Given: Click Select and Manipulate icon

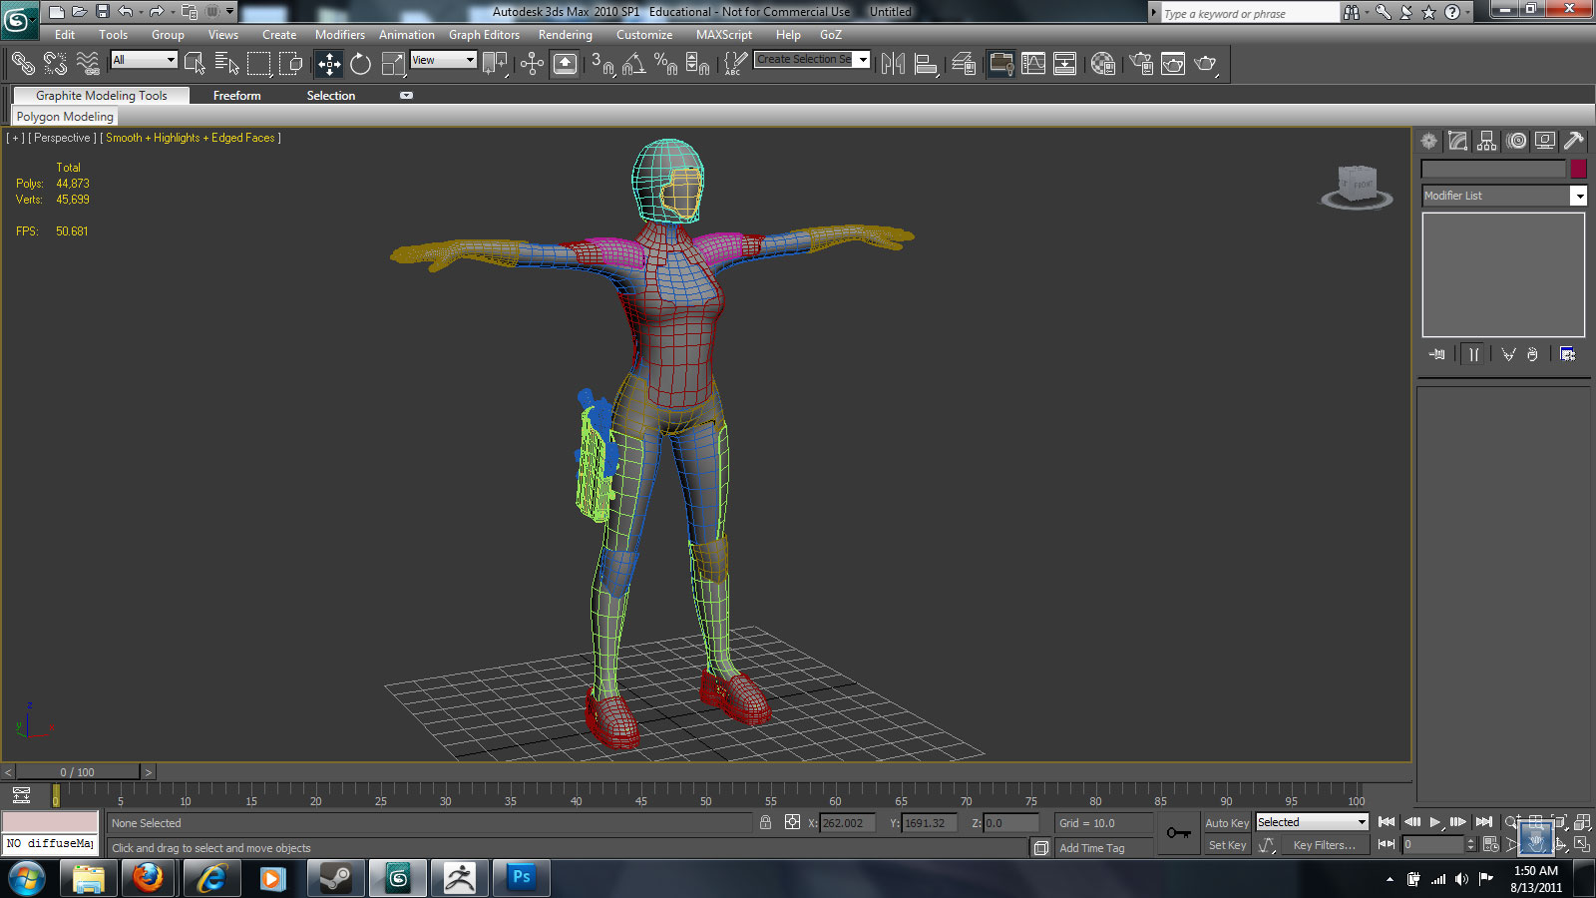Looking at the screenshot, I should (x=532, y=64).
